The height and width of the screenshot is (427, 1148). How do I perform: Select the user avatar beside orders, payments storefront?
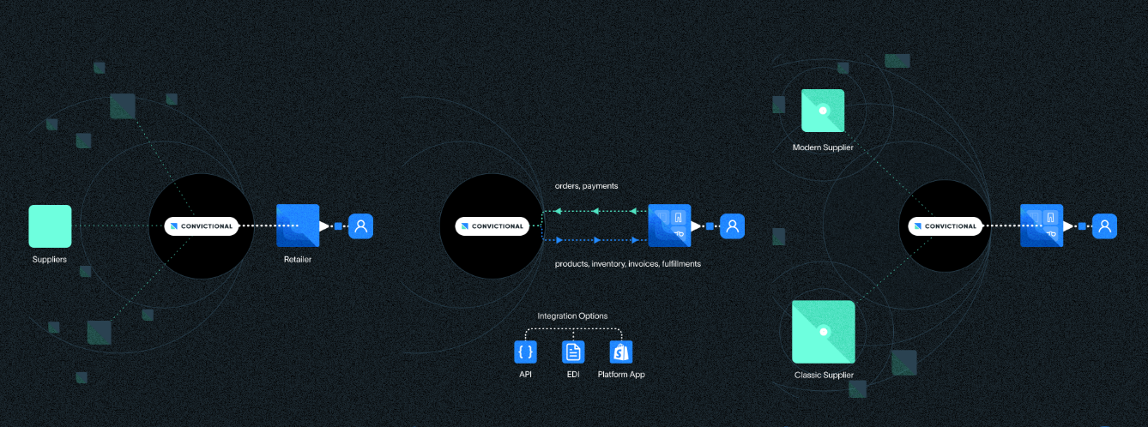coord(732,226)
